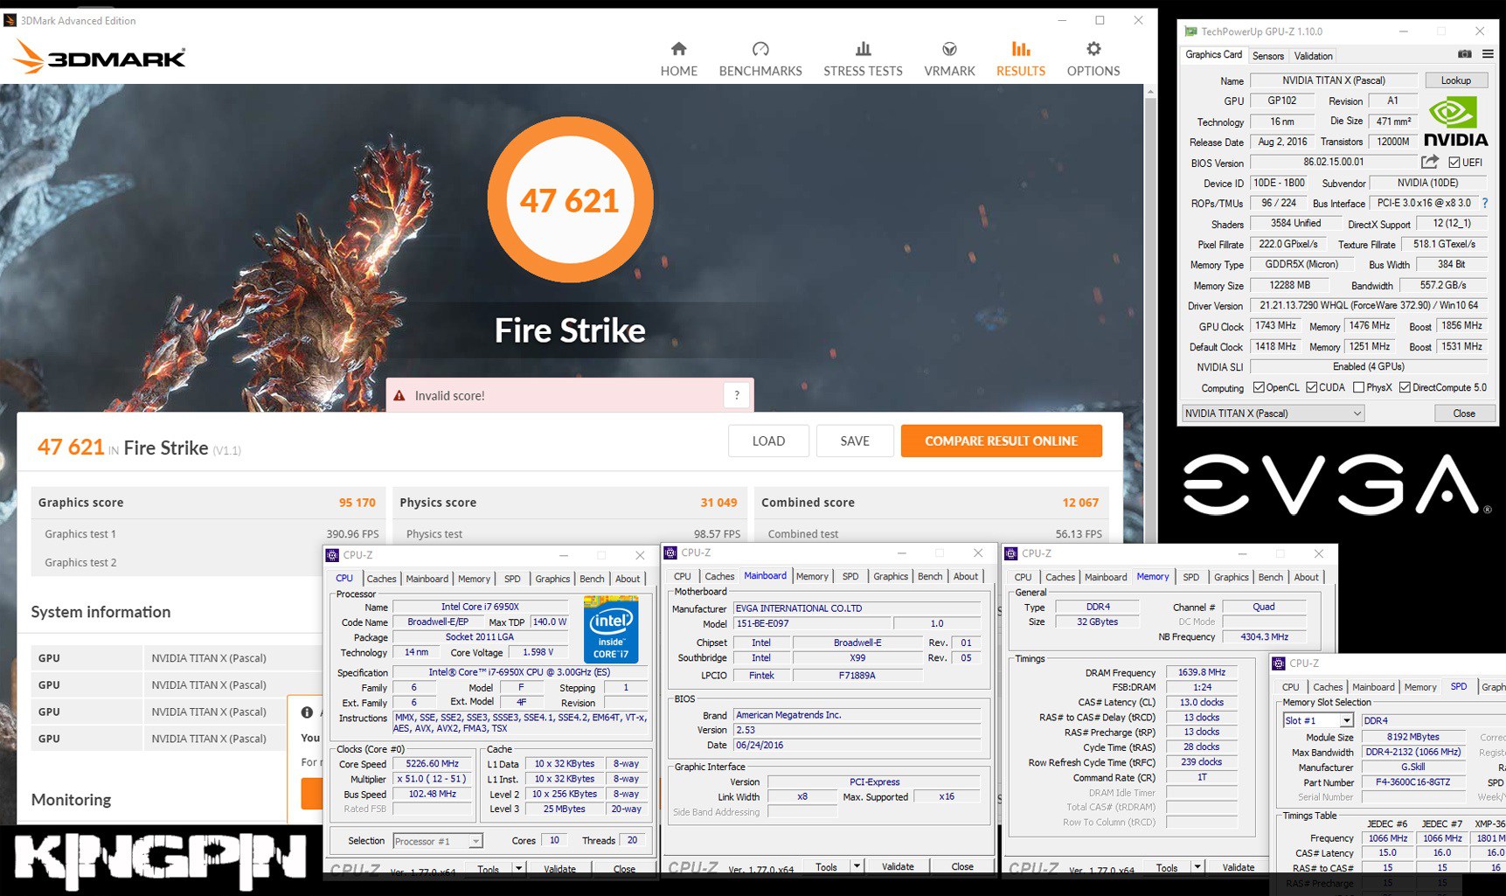Click the Graphics score 95 170 value
The image size is (1506, 896).
[x=357, y=503]
